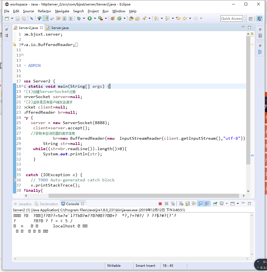Click Remove All Terminated Launches icon

click(x=173, y=204)
